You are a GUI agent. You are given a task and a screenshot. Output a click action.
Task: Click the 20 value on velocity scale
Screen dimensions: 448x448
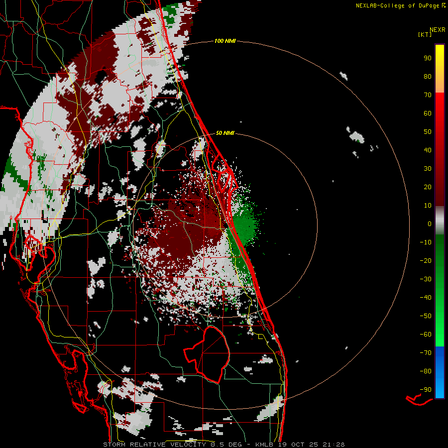(428, 187)
